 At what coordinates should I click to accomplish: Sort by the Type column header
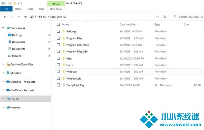click(157, 24)
